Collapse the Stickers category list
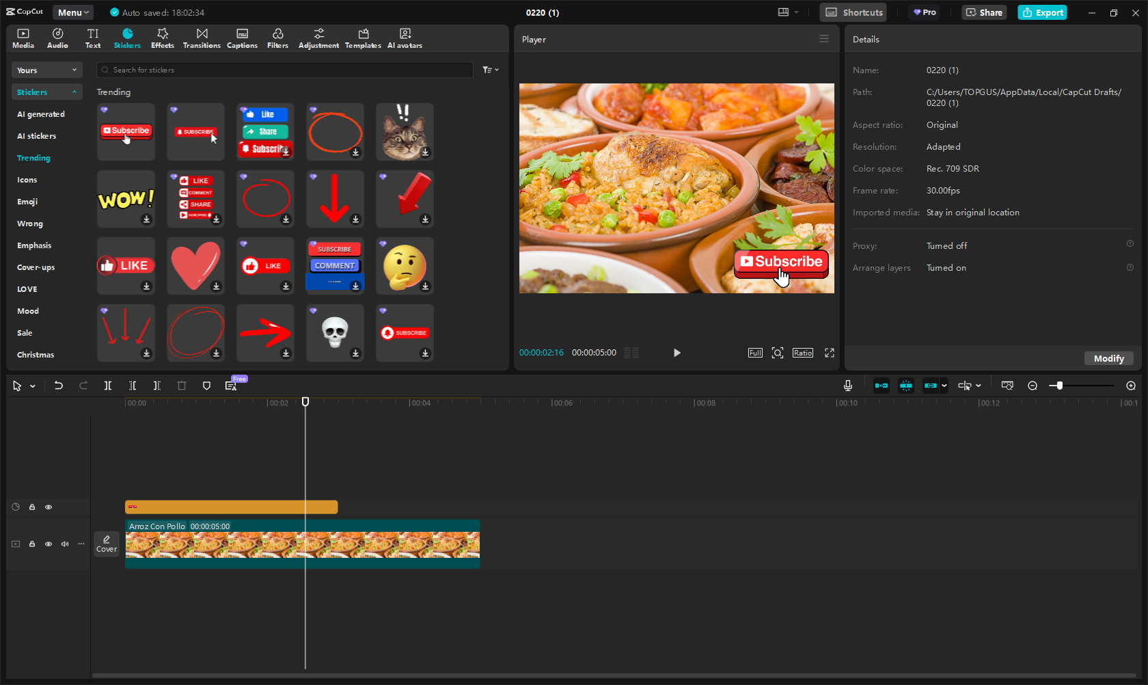Viewport: 1148px width, 685px height. (46, 92)
